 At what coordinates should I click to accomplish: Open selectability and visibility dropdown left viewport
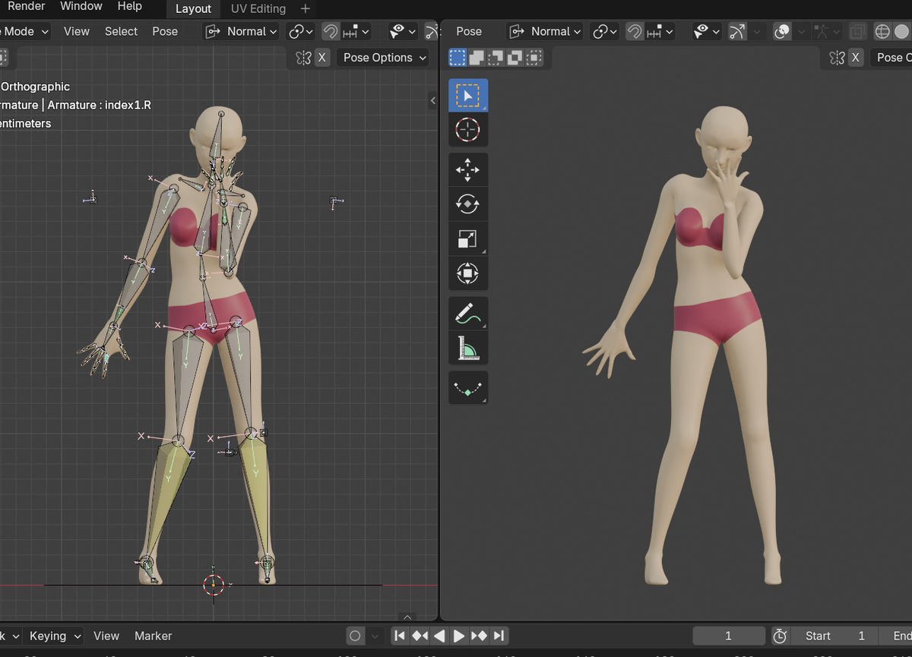[x=403, y=31]
